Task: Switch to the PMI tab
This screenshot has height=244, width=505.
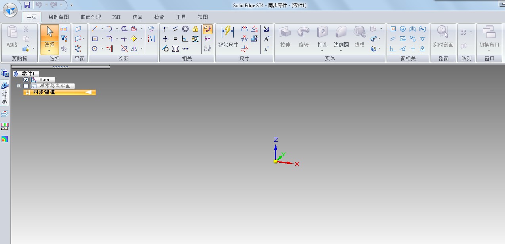Action: click(x=116, y=17)
